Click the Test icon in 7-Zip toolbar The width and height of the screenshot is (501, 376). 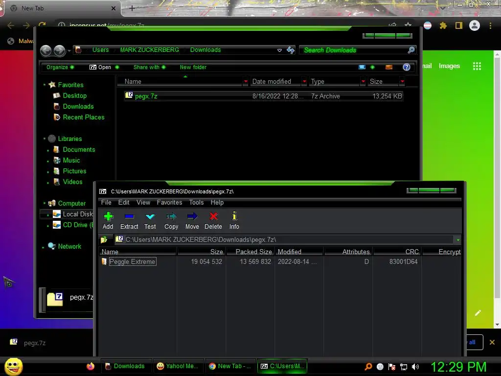(150, 220)
